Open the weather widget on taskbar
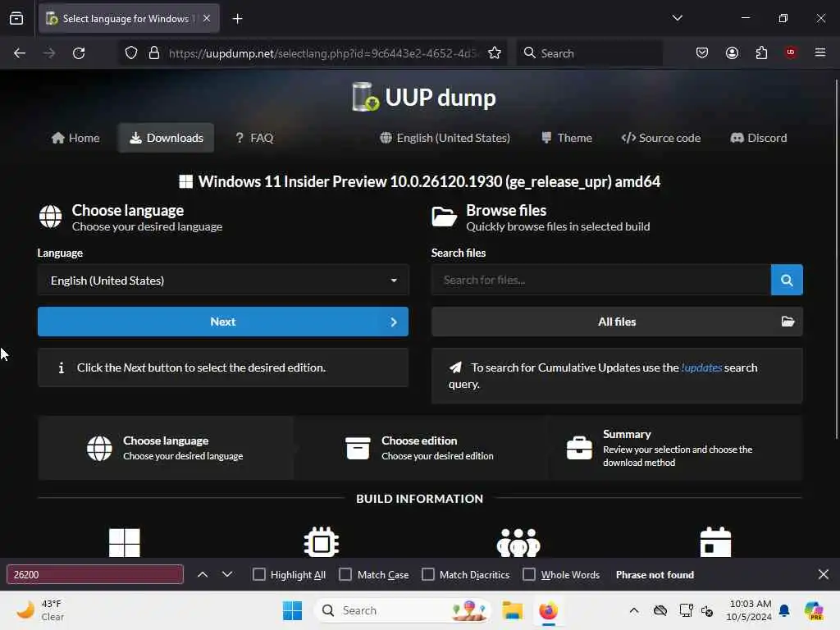The height and width of the screenshot is (630, 840). (x=39, y=610)
